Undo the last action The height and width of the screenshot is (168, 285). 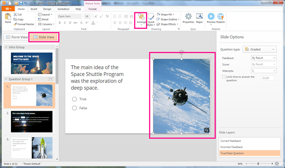26,3
